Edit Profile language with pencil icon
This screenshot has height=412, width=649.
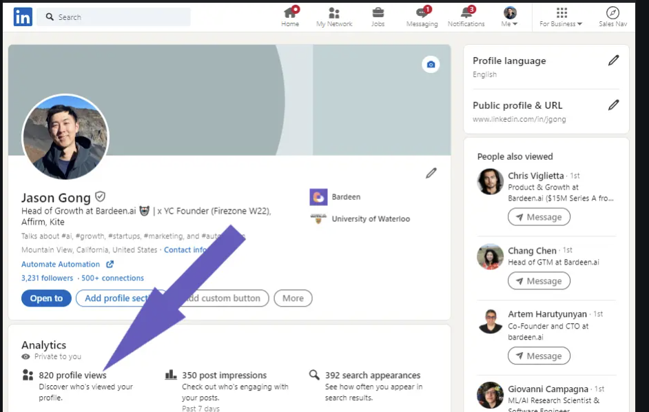pos(613,61)
